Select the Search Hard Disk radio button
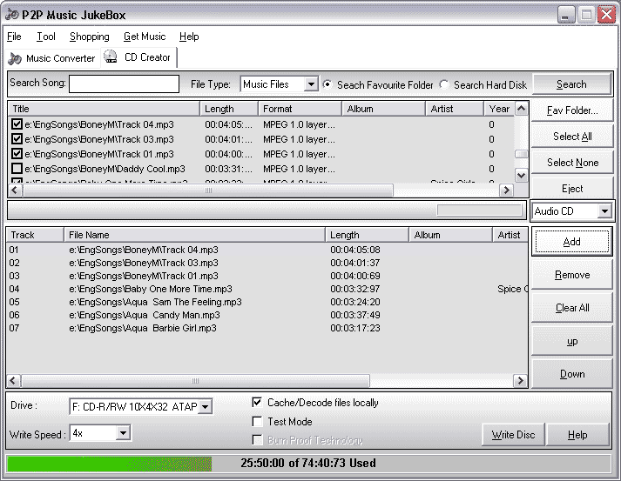The width and height of the screenshot is (621, 481). pyautogui.click(x=444, y=84)
